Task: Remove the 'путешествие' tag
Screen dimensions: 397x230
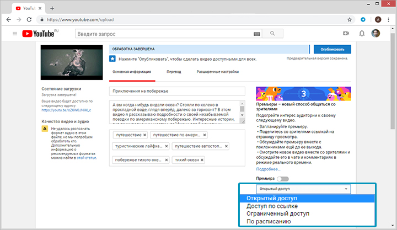Action: [x=144, y=135]
